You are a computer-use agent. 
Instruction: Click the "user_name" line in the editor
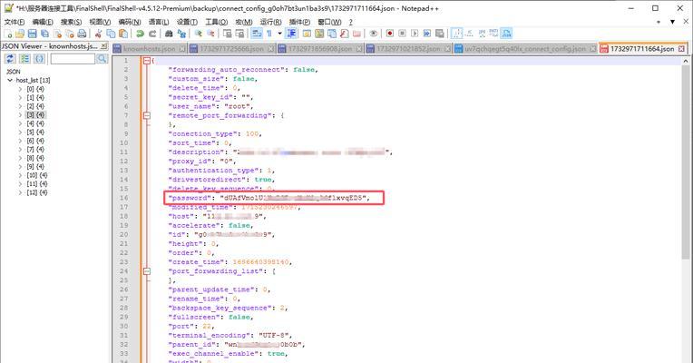pos(210,106)
